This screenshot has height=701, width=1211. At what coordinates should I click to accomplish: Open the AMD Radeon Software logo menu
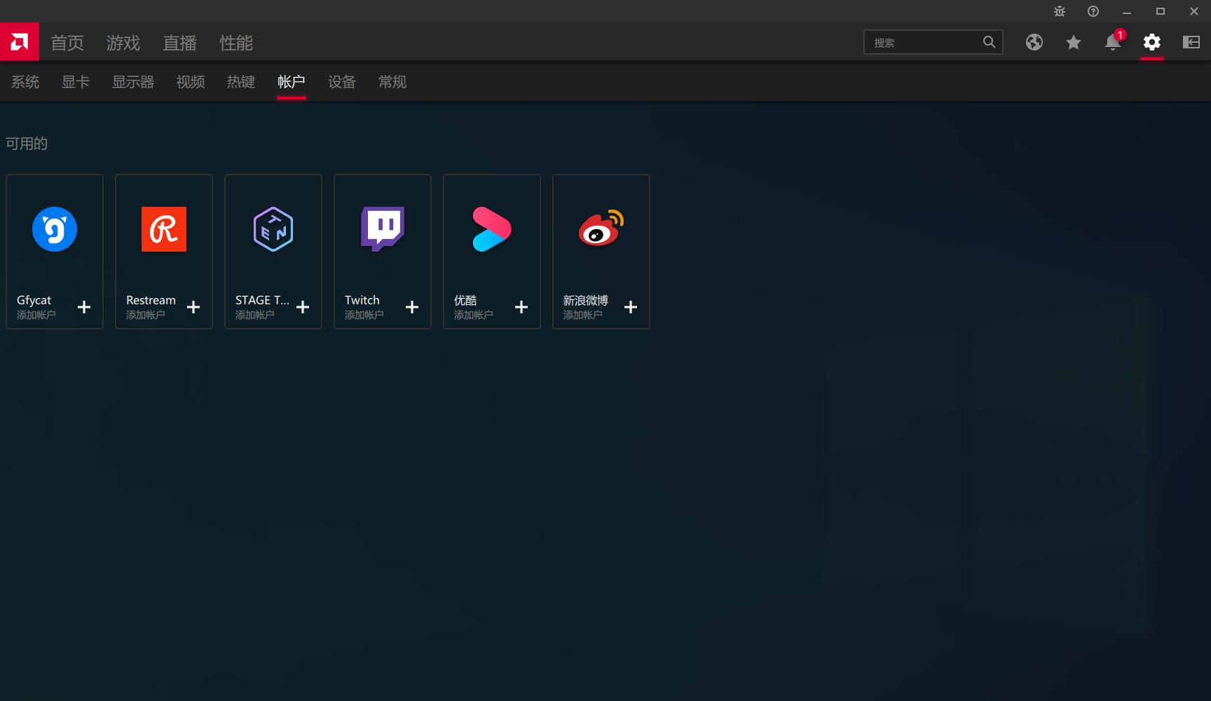[x=19, y=41]
